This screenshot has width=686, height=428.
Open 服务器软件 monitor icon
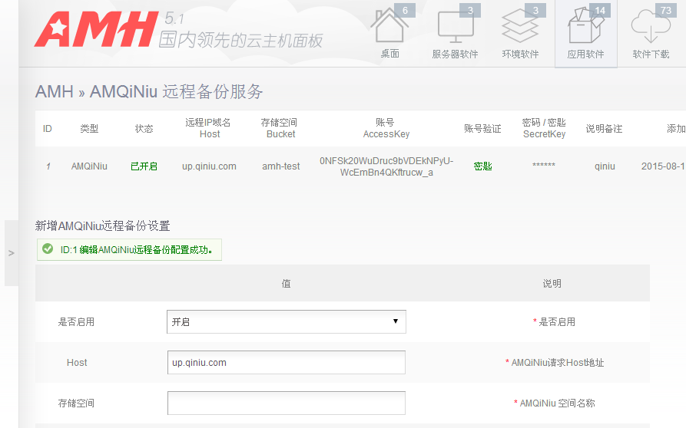pos(455,27)
